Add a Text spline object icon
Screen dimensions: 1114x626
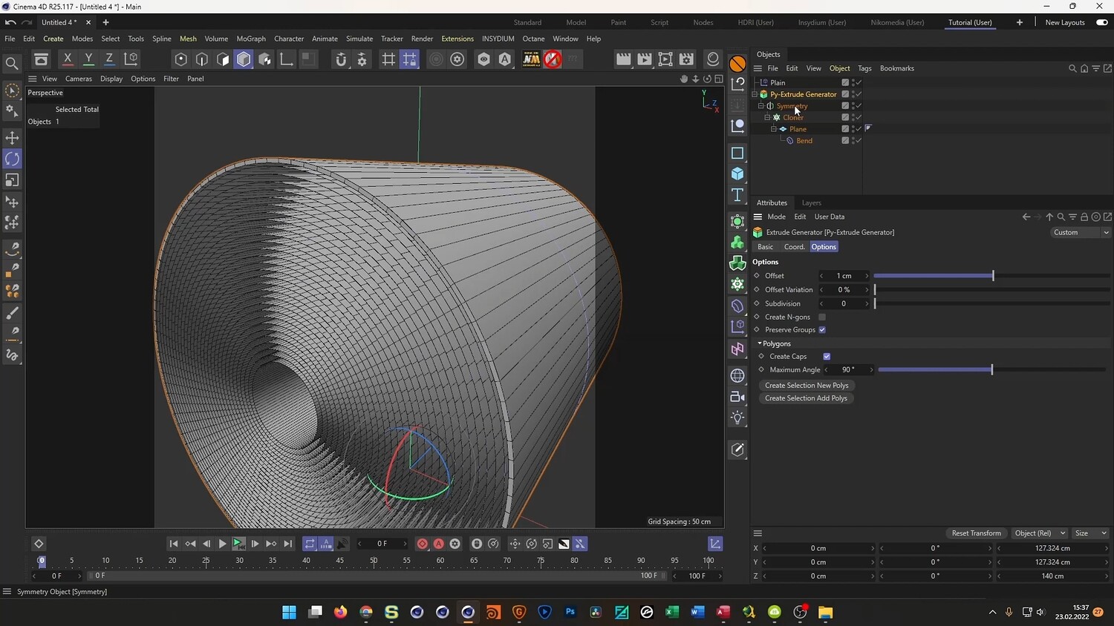coord(737,195)
